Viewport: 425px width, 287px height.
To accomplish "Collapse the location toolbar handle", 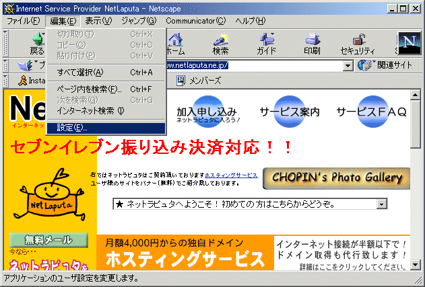I will (x=5, y=65).
